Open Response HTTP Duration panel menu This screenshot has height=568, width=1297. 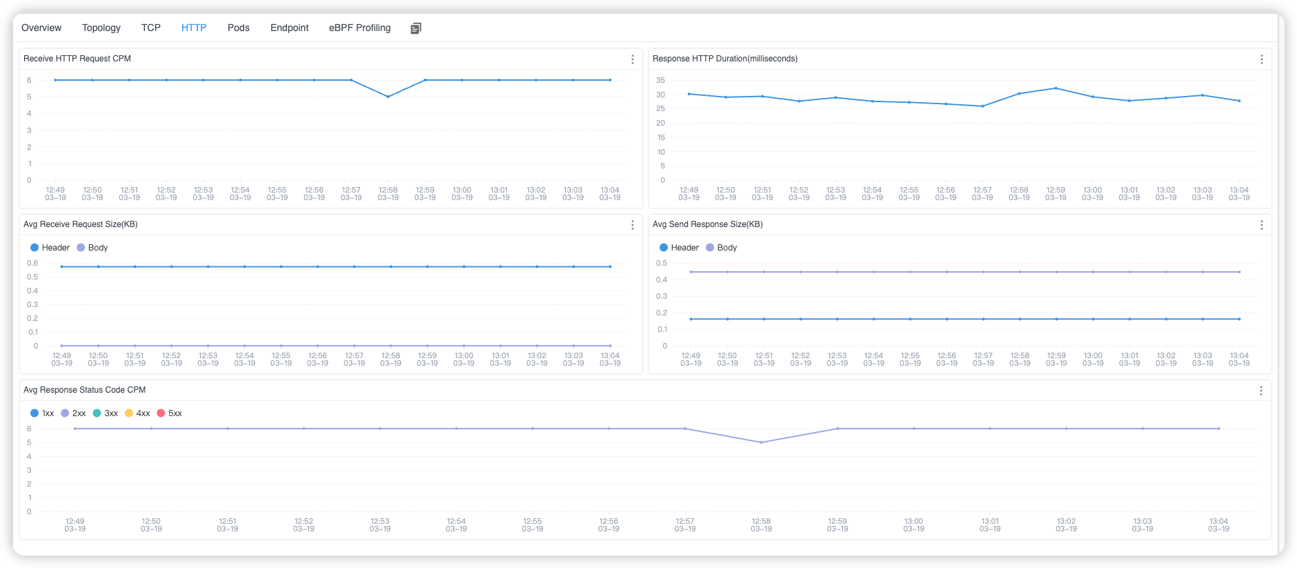pos(1261,59)
